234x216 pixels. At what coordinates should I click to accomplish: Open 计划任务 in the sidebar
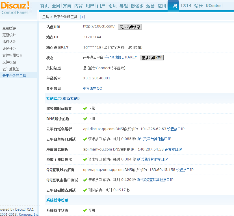pyautogui.click(x=9, y=48)
